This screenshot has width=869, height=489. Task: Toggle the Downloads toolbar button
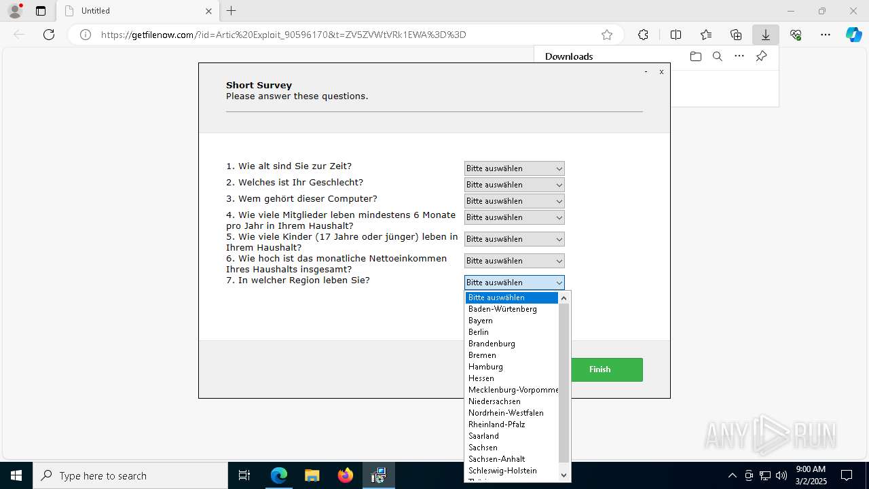pos(766,35)
